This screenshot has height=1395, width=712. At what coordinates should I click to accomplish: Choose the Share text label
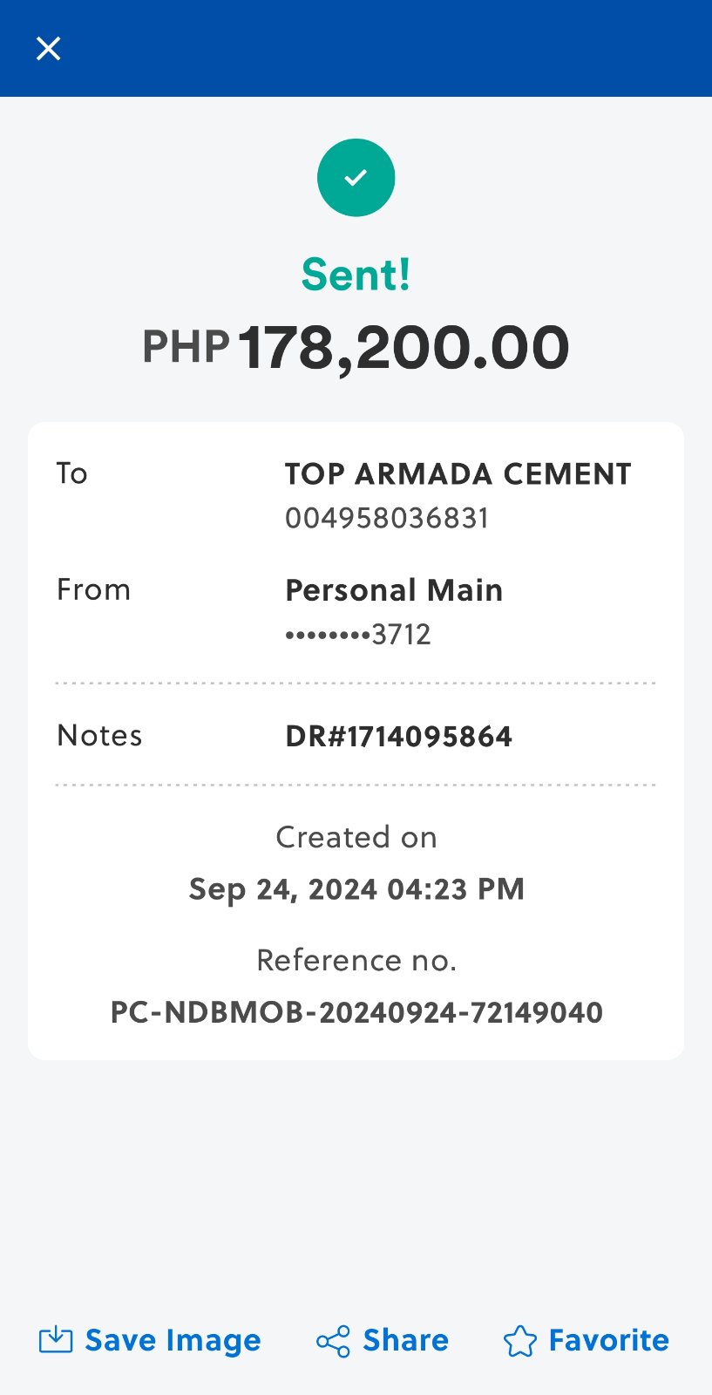[405, 1340]
